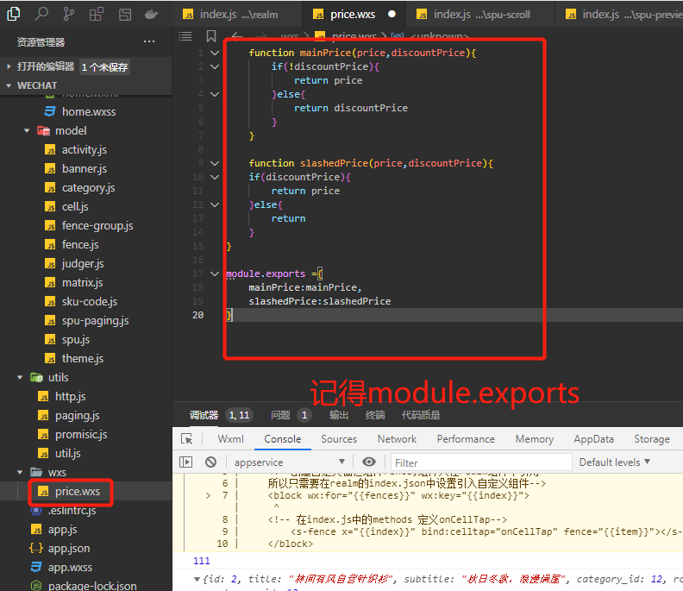The width and height of the screenshot is (683, 591).
Task: Open the Default levels dropdown
Action: (616, 462)
